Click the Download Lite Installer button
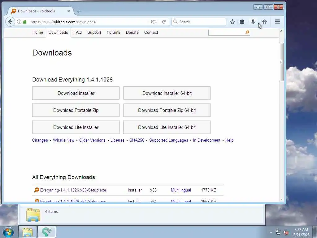Viewport: 317px width, 238px height. [76, 127]
